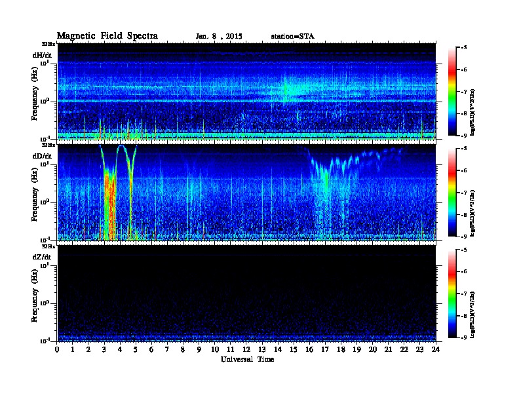This screenshot has height=401, width=519.
Task: Click the PSD units caption beside dH/dt color bar
Action: [472, 112]
